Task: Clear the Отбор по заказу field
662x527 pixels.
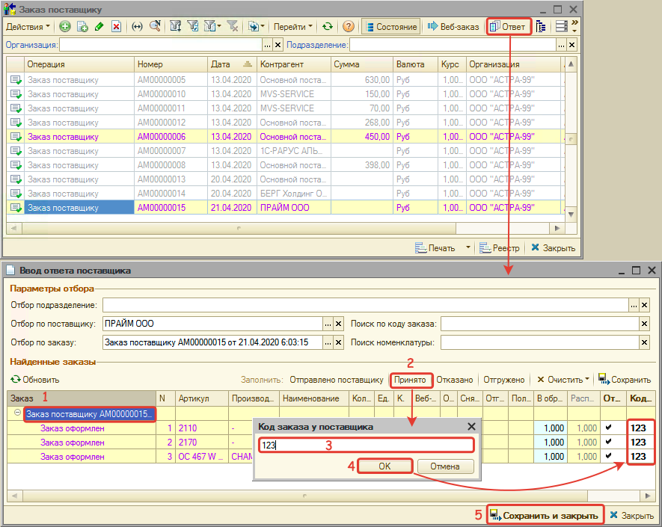Action: pyautogui.click(x=338, y=342)
